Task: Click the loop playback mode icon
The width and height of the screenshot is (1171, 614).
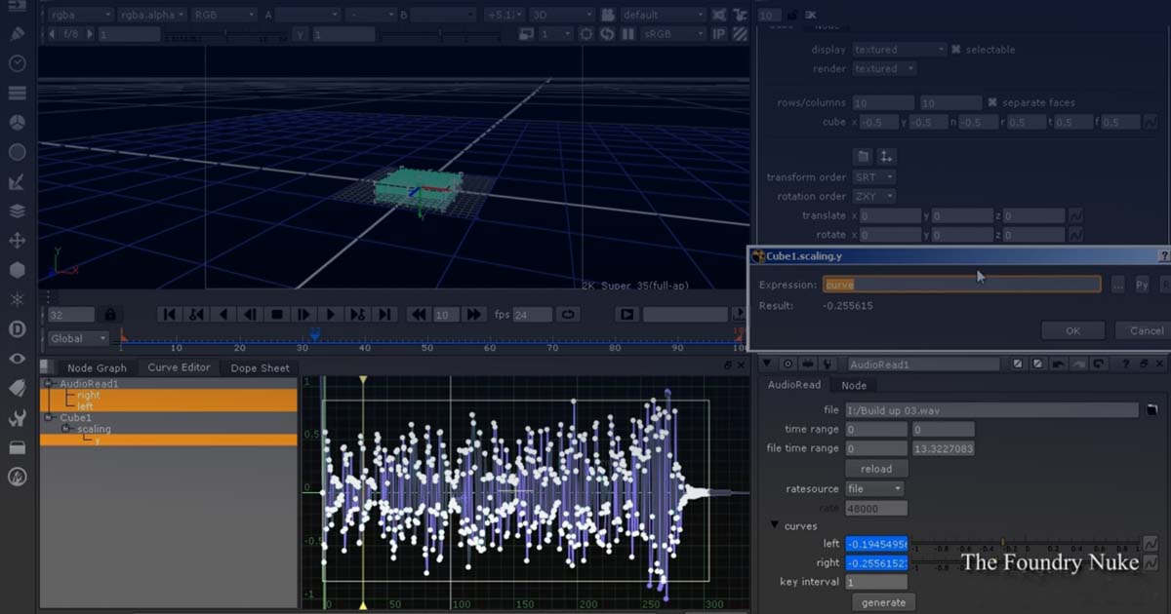Action: tap(569, 314)
